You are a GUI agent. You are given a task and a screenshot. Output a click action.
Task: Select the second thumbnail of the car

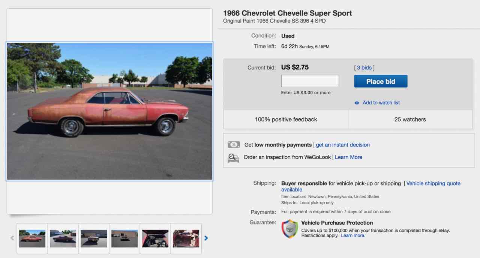pyautogui.click(x=63, y=238)
